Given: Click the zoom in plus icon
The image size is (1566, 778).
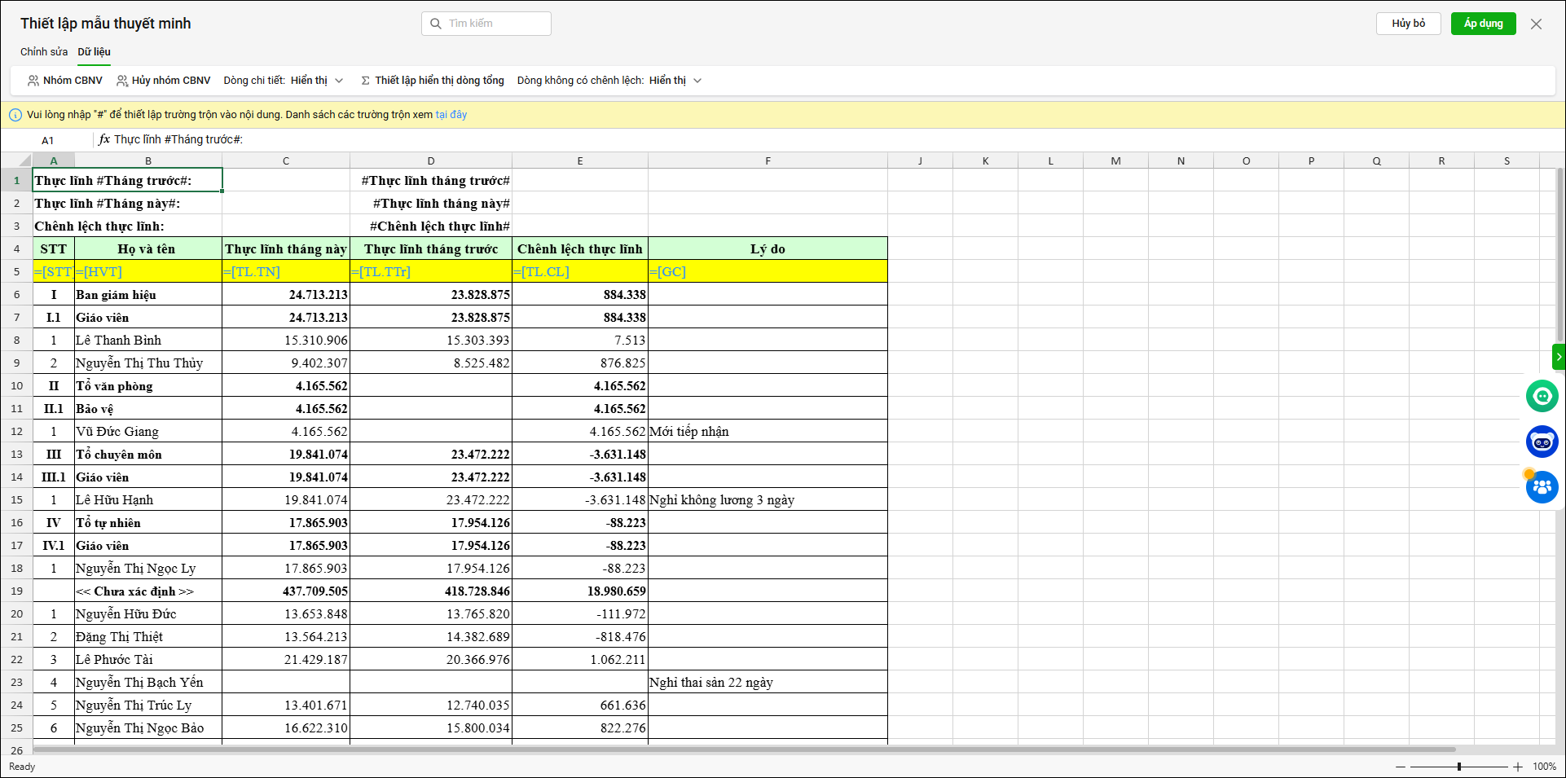Looking at the screenshot, I should tap(1518, 767).
